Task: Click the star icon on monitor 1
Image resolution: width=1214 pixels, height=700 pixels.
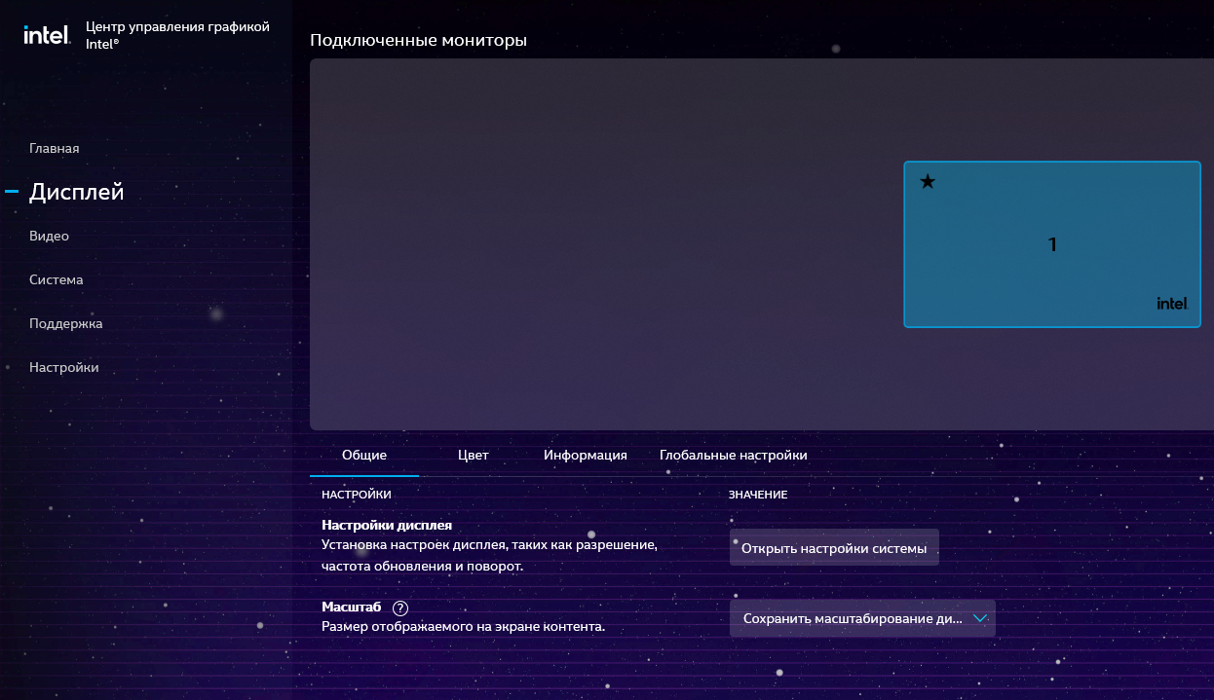Action: 928,182
